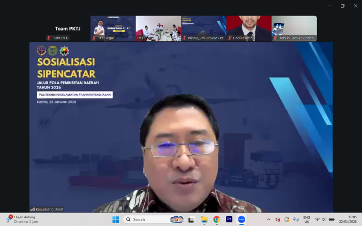Select the PKTJ Tegal participant thumbnail
Viewport: 362px width, 226px height.
(x=113, y=28)
